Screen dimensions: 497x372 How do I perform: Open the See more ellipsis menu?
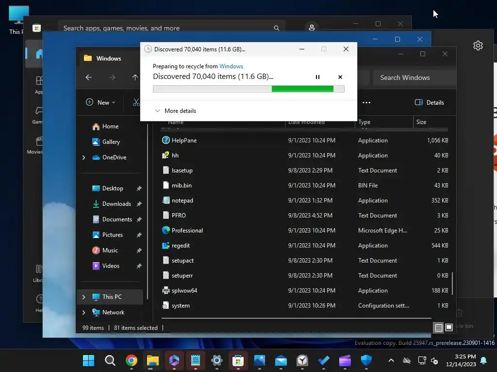coord(366,102)
